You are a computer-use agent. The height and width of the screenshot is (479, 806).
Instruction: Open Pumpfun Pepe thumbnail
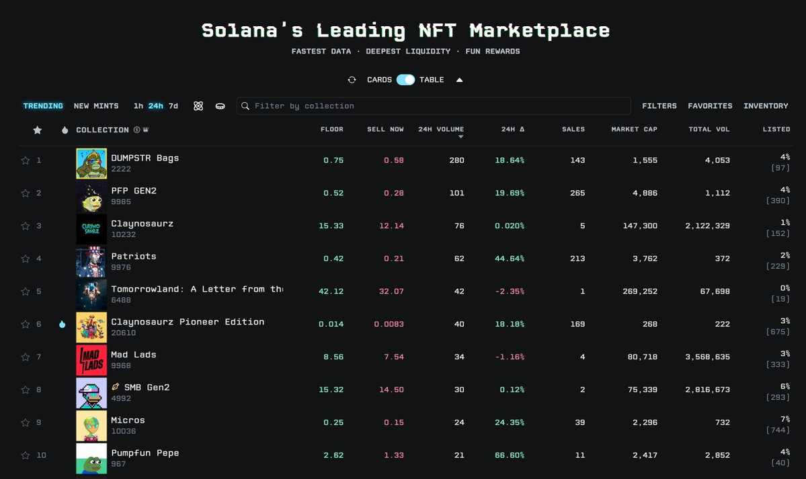[91, 458]
